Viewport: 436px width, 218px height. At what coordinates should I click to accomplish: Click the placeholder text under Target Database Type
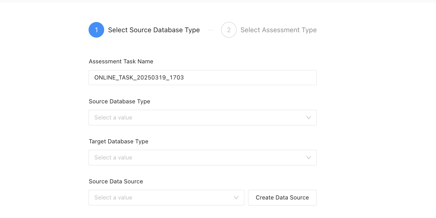click(113, 158)
